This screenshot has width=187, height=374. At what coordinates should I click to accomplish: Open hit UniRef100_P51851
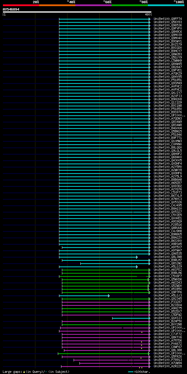168,80
